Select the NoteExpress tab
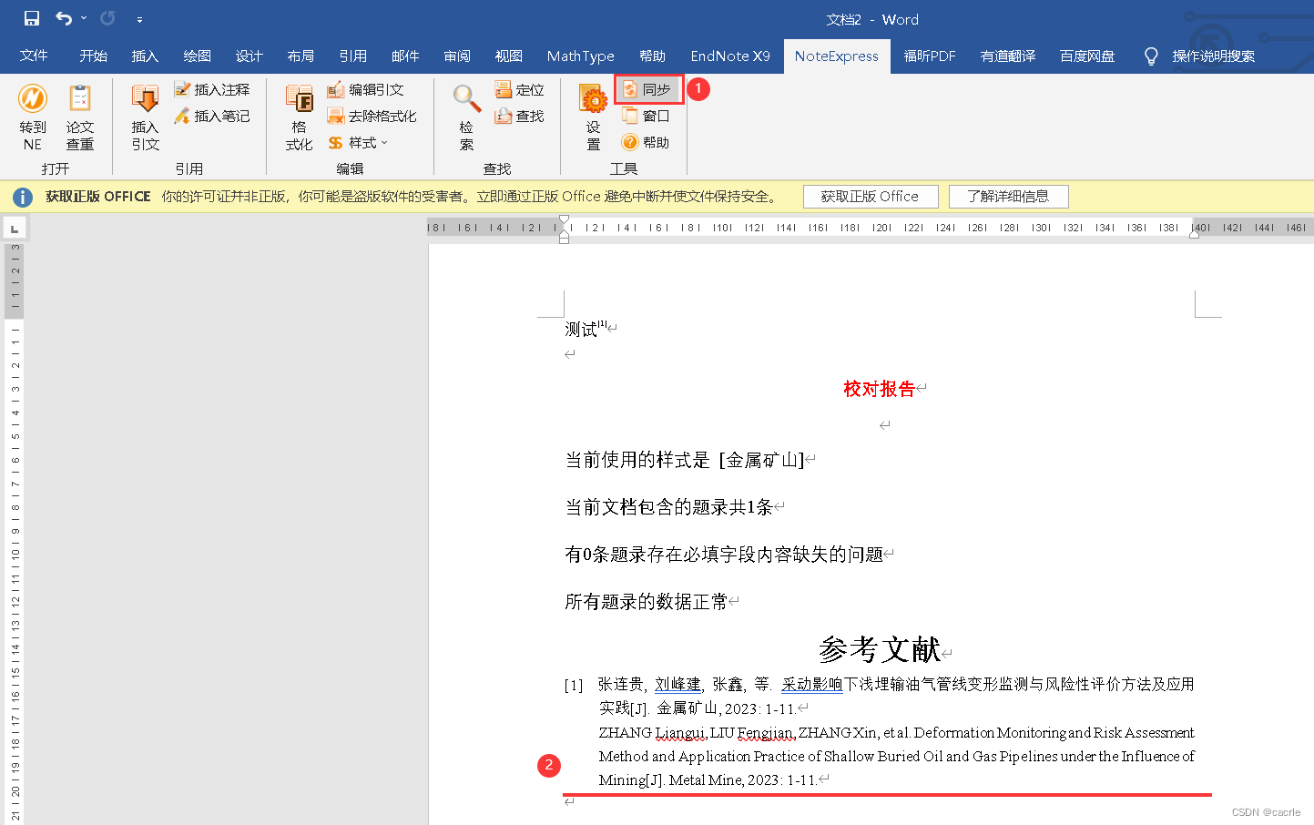This screenshot has width=1314, height=825. coord(836,56)
